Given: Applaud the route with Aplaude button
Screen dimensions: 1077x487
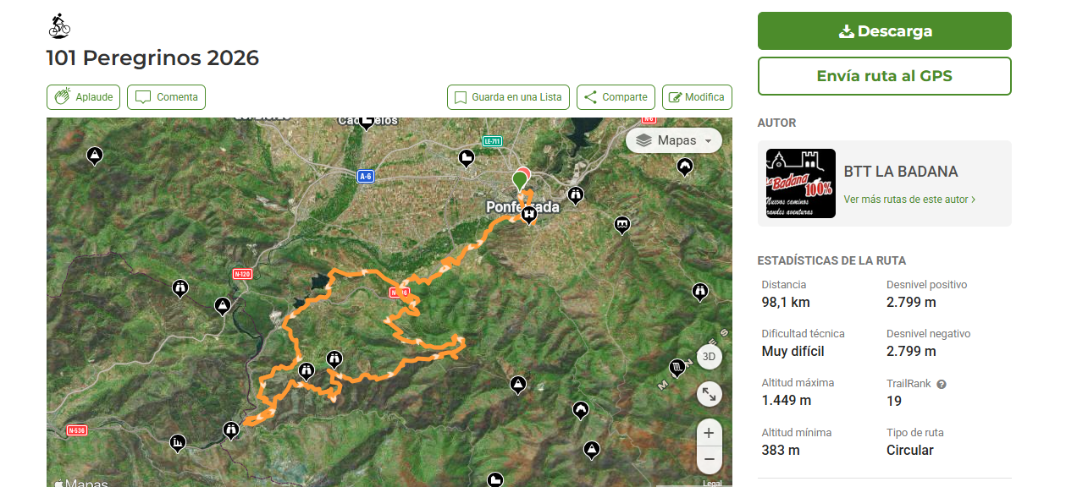Looking at the screenshot, I should click(x=83, y=97).
